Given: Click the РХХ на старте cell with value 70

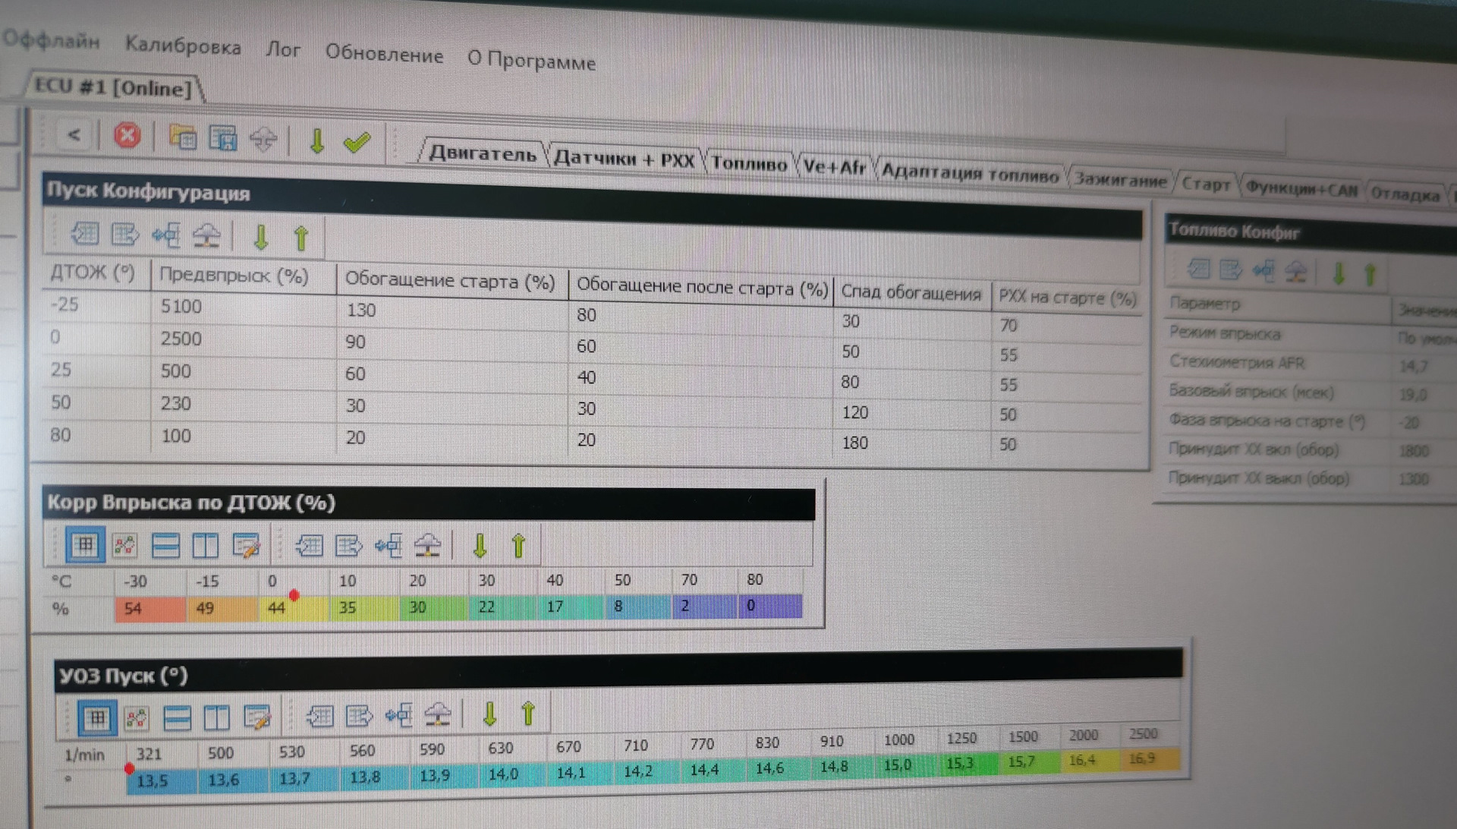Looking at the screenshot, I should [1066, 326].
